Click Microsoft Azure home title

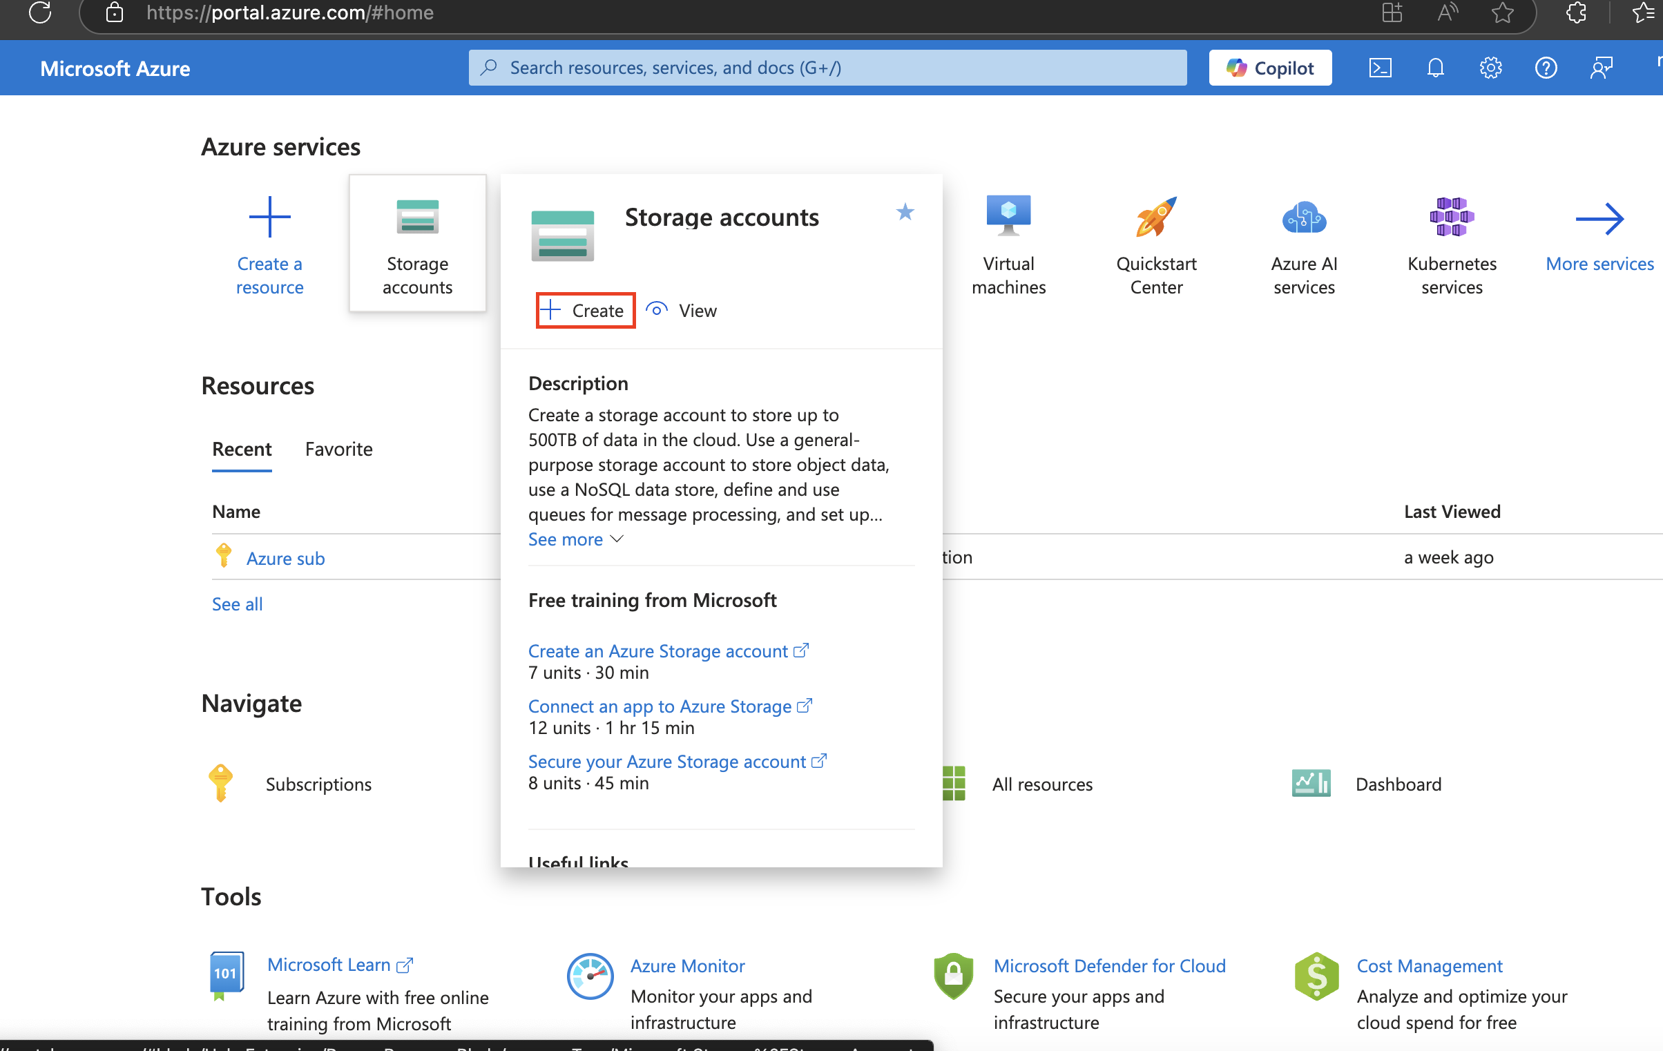click(115, 68)
